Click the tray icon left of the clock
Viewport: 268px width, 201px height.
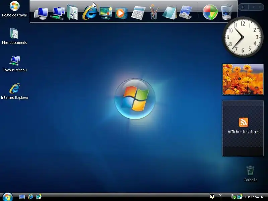[240, 197]
